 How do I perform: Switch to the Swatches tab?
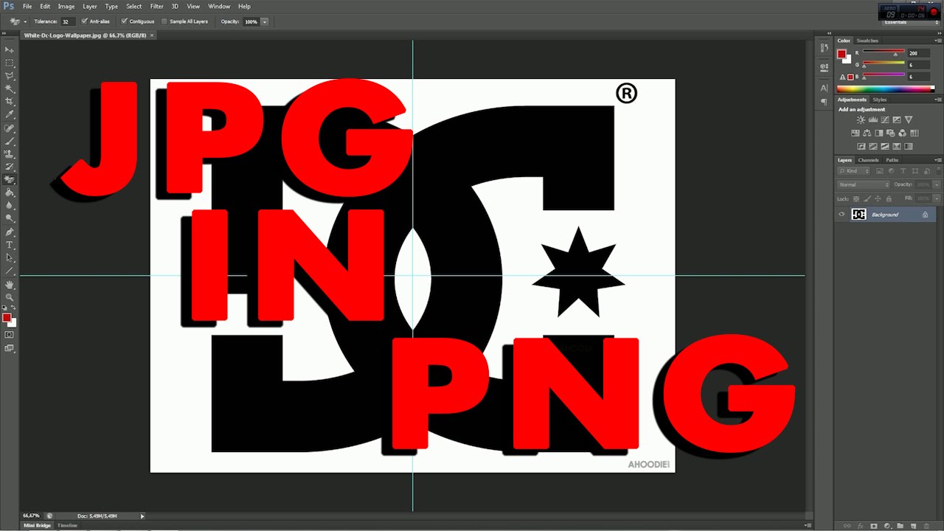coord(867,41)
